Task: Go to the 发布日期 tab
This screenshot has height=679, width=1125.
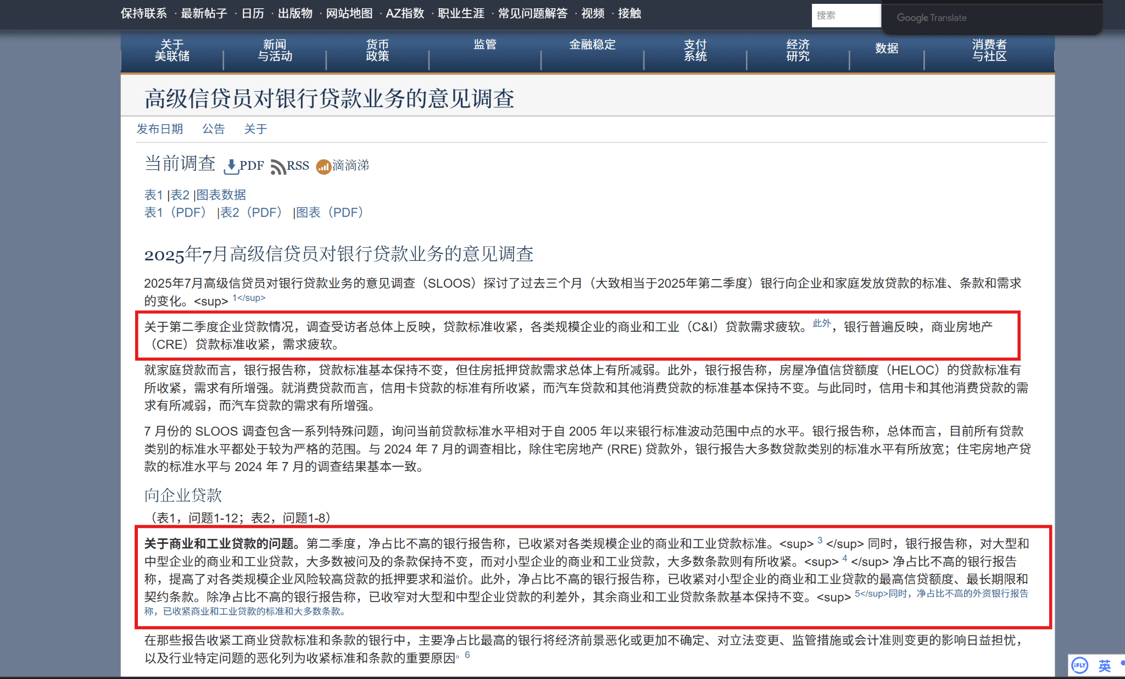Action: (x=159, y=129)
